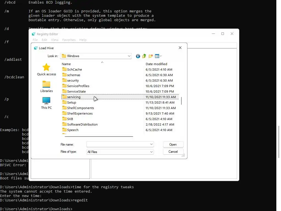
Task: Select the ServiceState folder icon
Action: pos(64,91)
